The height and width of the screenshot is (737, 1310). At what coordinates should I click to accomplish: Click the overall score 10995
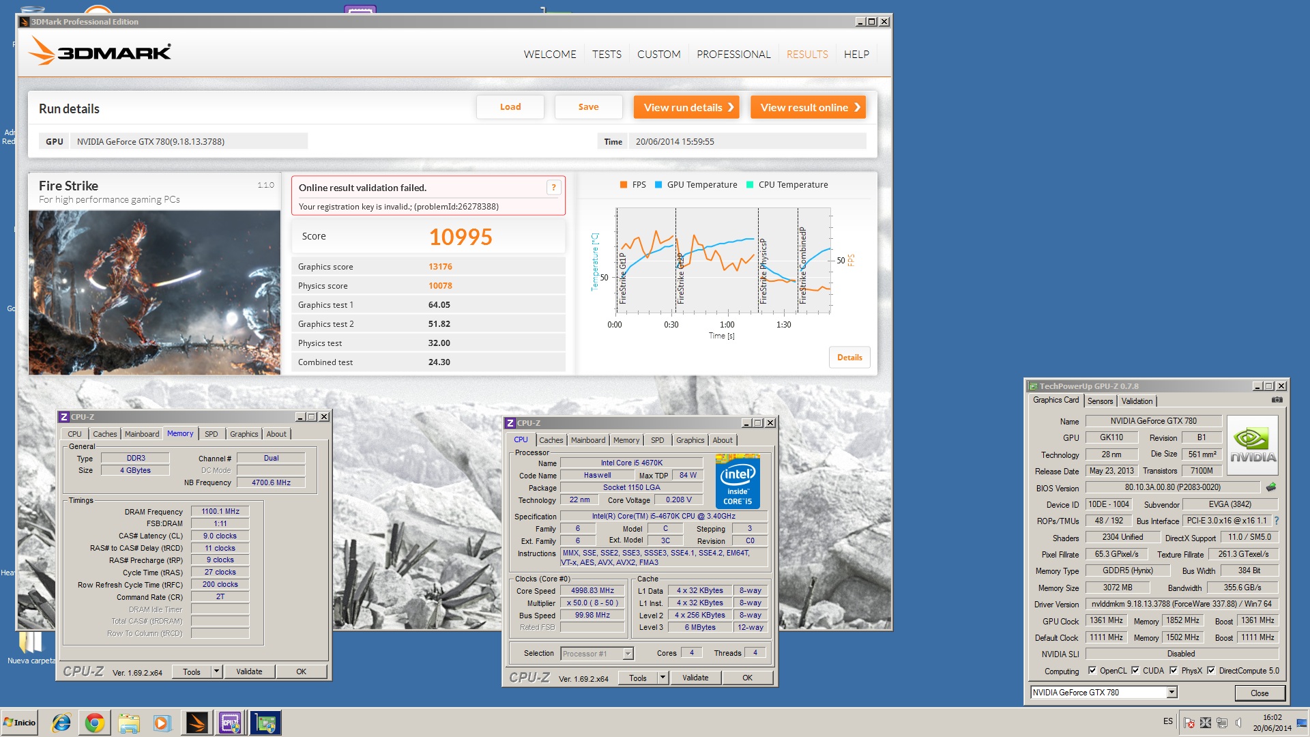coord(461,237)
